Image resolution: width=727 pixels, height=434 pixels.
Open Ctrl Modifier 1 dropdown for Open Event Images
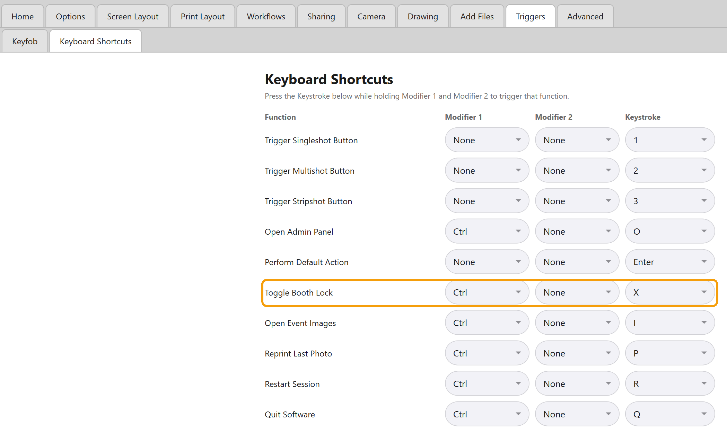[x=487, y=323]
